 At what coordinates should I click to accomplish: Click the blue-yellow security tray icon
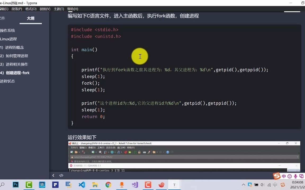click(x=250, y=185)
